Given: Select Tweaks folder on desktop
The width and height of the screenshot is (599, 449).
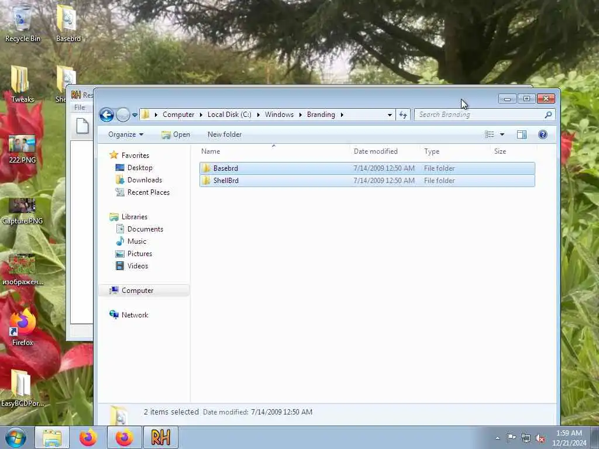Looking at the screenshot, I should [22, 84].
